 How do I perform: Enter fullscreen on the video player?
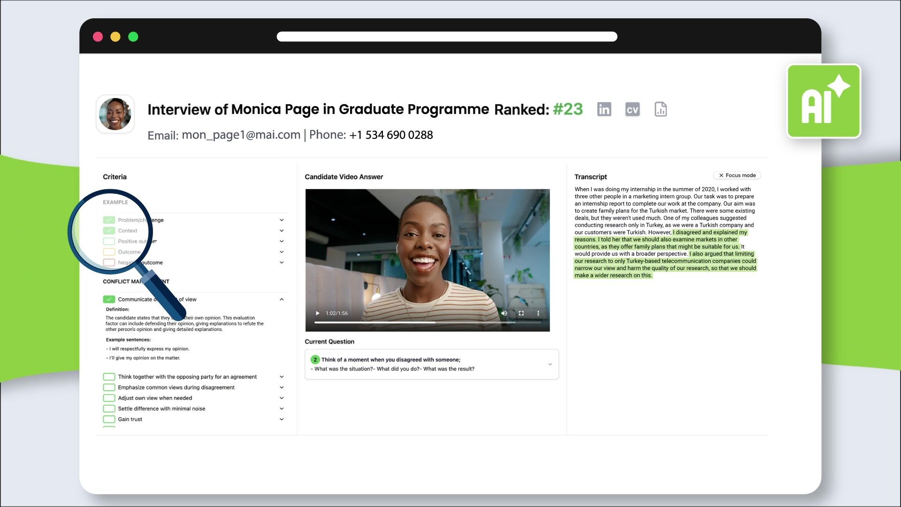pos(521,313)
